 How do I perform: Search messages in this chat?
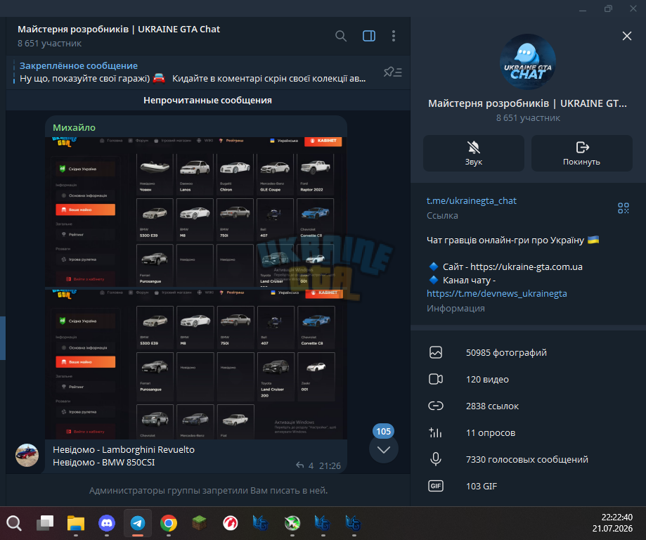click(341, 37)
